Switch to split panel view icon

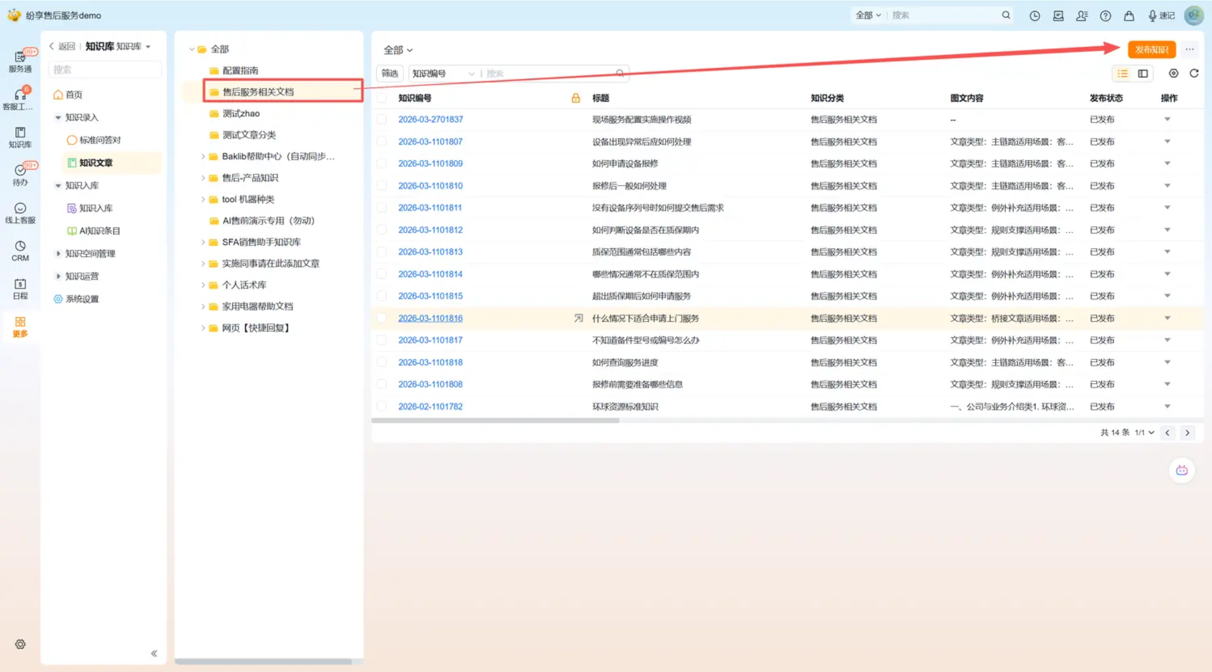1143,73
